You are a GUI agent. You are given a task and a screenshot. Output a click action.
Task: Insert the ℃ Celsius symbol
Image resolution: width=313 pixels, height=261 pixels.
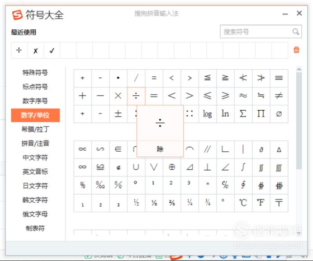243,203
